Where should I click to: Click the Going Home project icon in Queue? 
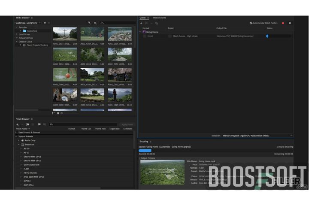144,32
